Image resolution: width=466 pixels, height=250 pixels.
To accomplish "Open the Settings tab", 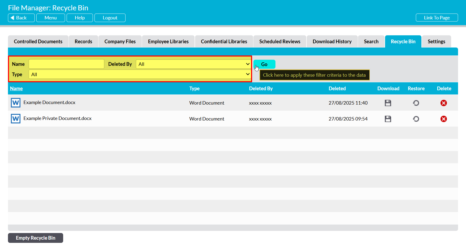I will (436, 42).
